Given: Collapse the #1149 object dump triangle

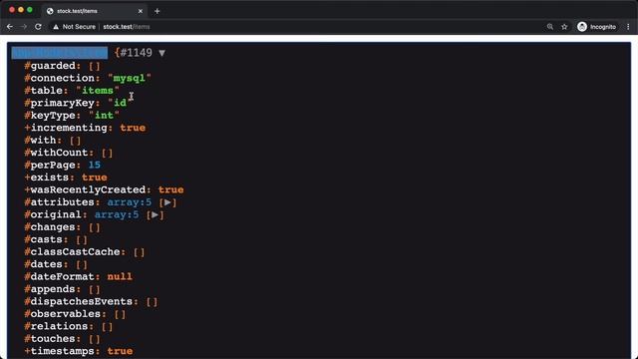Looking at the screenshot, I should [161, 53].
